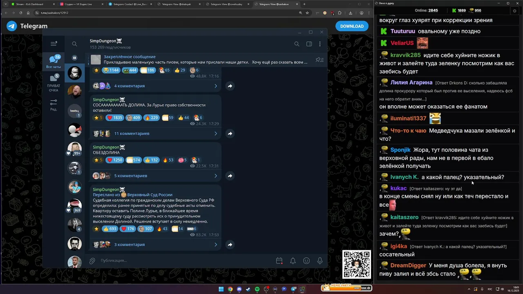This screenshot has height=294, width=523.
Task: Open the channel three-dot more menu
Action: pyautogui.click(x=320, y=44)
